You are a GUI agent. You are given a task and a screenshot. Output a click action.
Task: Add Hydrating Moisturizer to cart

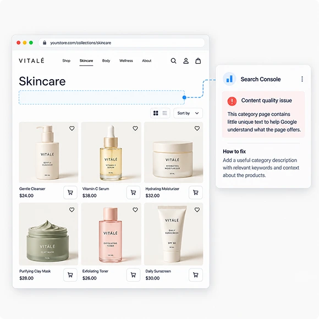click(195, 193)
